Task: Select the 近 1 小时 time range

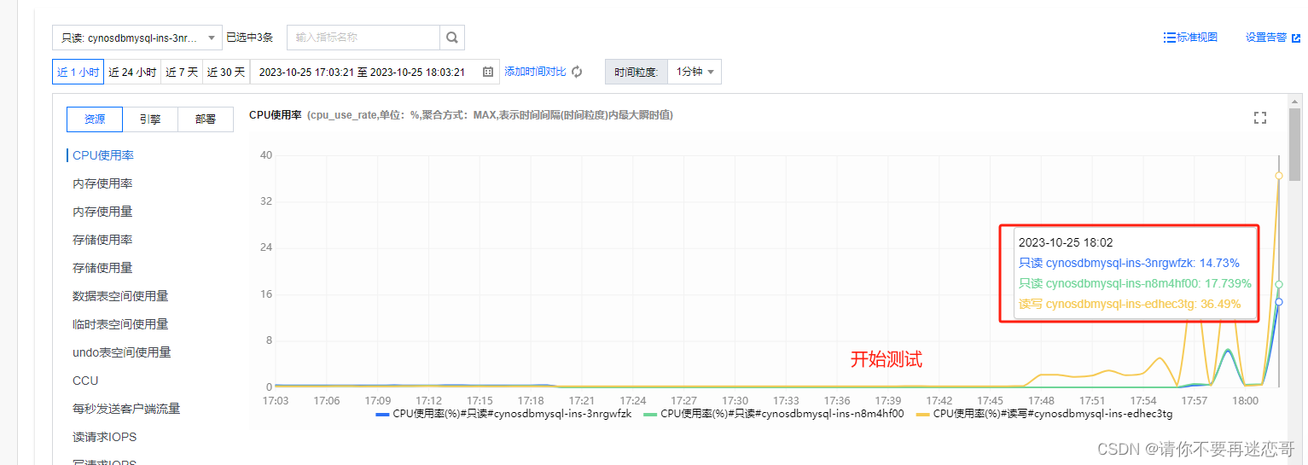Action: point(78,73)
